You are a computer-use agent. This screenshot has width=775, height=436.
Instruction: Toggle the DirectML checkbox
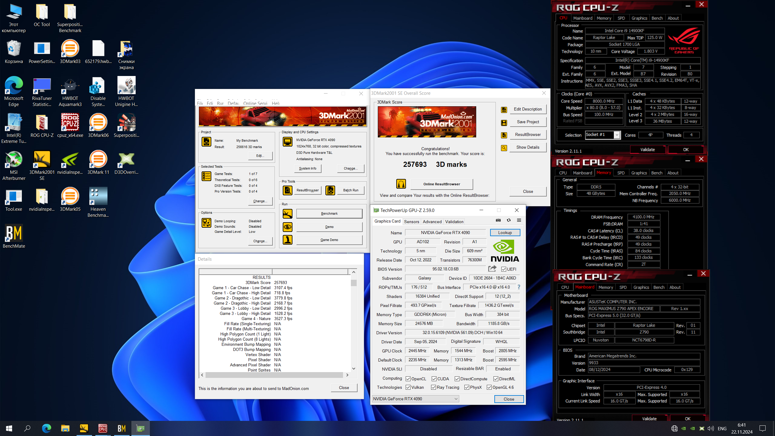coord(496,379)
